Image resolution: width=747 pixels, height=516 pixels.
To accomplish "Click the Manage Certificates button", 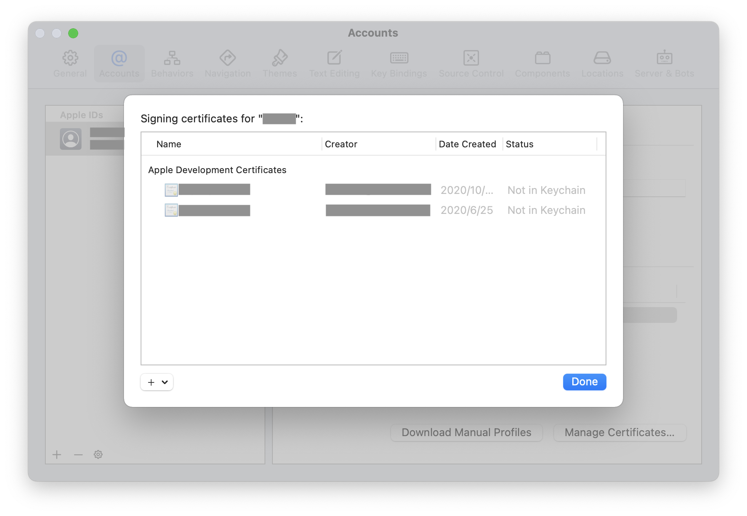I will pyautogui.click(x=619, y=433).
